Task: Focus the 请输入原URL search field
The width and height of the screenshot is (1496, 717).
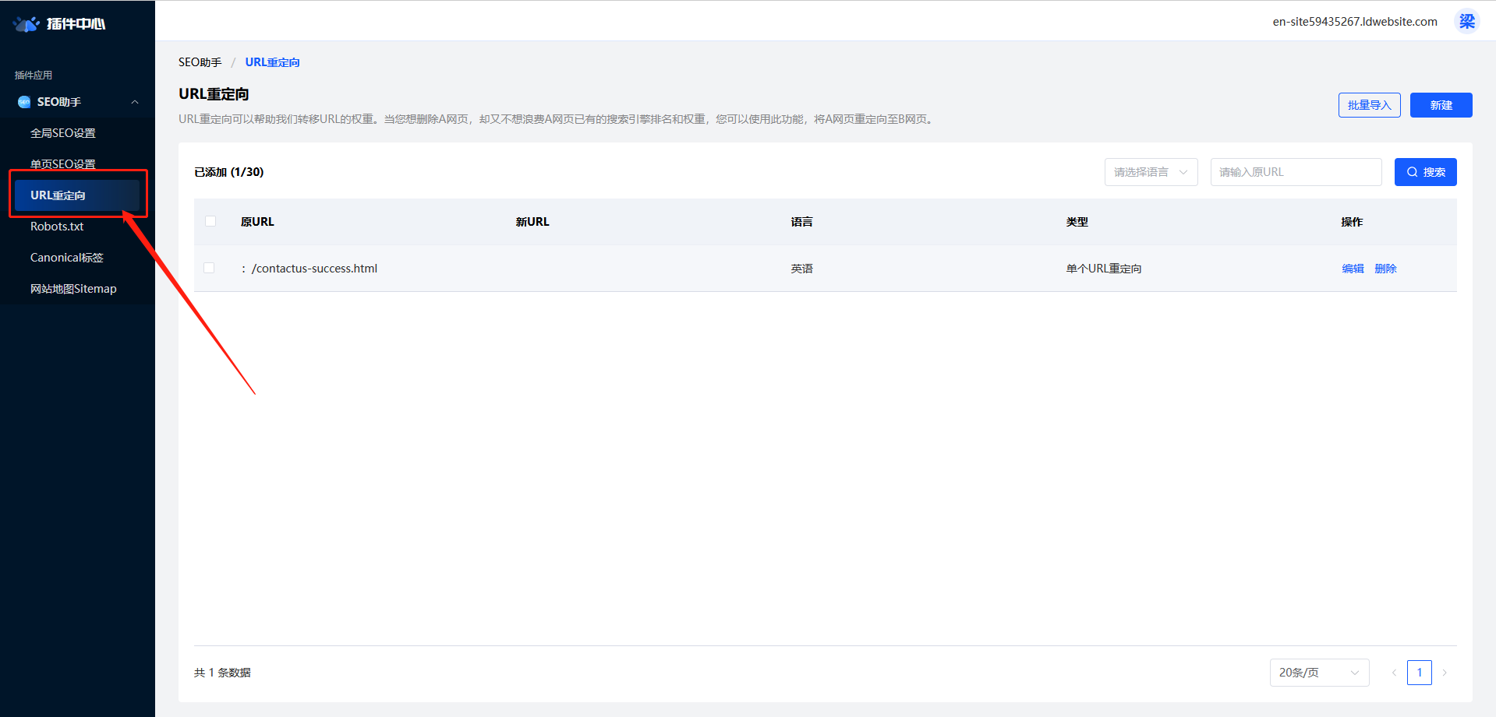Action: pyautogui.click(x=1296, y=172)
